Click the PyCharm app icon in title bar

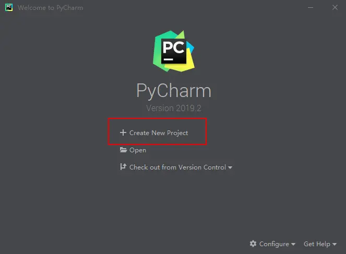point(8,7)
